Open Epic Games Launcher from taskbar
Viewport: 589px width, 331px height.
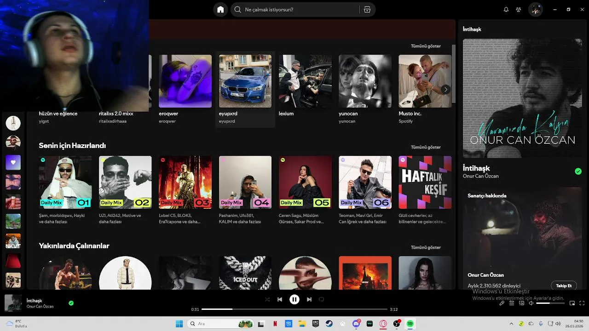[x=316, y=324]
